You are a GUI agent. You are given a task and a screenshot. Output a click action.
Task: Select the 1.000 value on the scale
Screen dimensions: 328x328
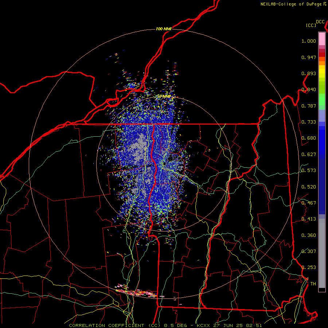(309, 41)
